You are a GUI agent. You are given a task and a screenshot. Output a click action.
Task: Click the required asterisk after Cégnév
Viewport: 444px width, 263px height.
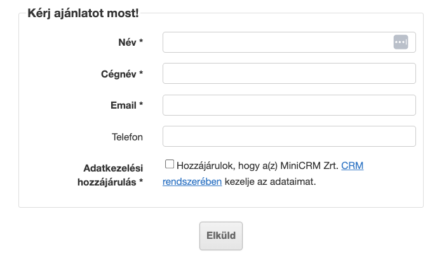(x=141, y=74)
